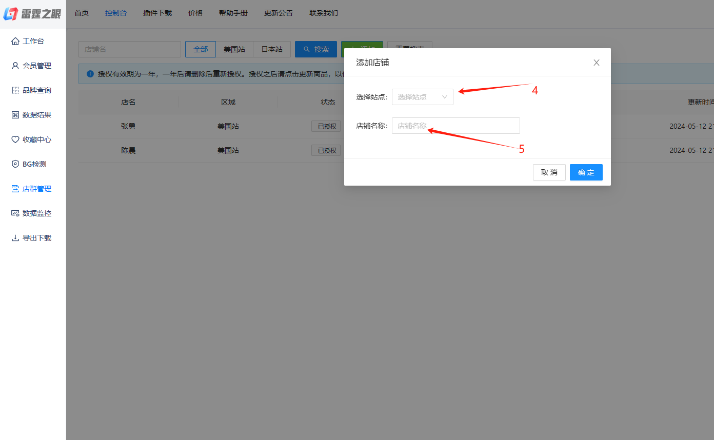This screenshot has height=440, width=714.
Task: Open 品牌查询 via its sidebar icon
Action: click(x=15, y=90)
